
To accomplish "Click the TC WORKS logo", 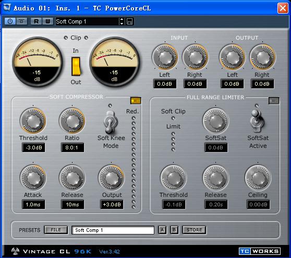I will pyautogui.click(x=260, y=251).
